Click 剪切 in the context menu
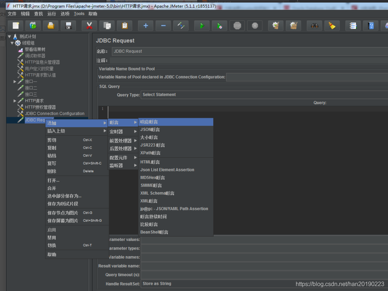Image resolution: width=388 pixels, height=291 pixels. point(77,140)
